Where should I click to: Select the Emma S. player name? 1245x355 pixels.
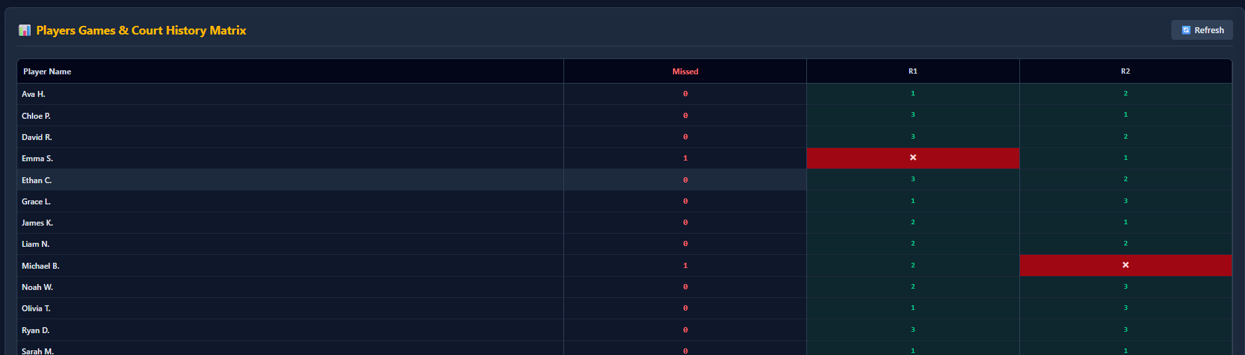(37, 159)
